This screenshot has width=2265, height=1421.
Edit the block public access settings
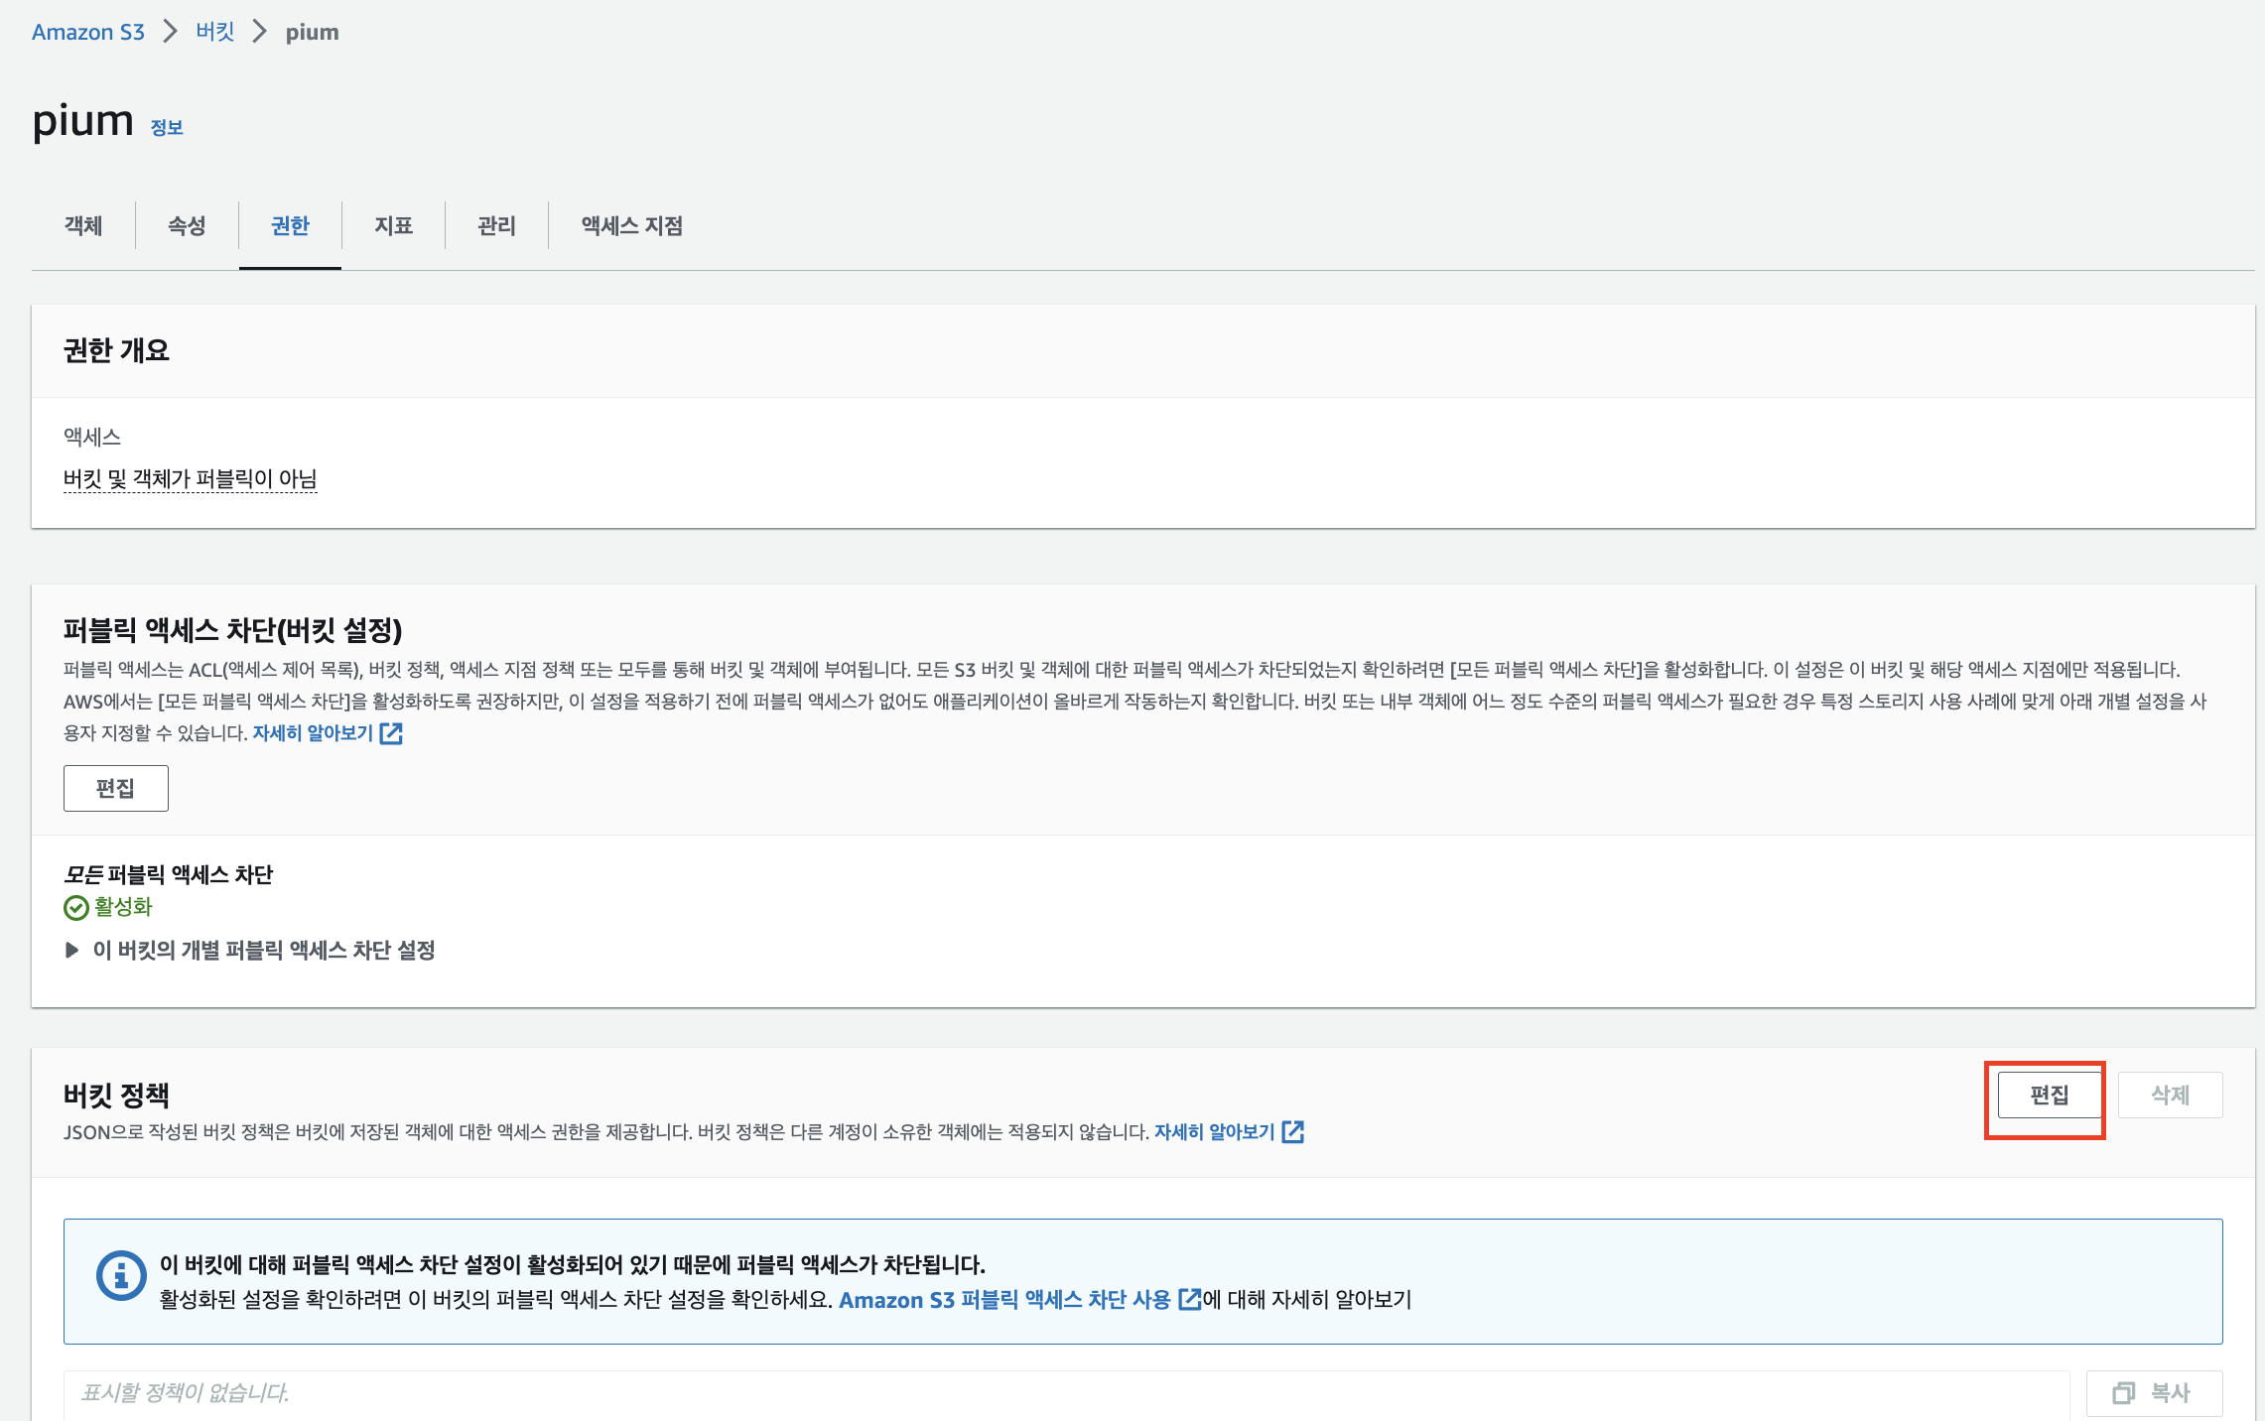pyautogui.click(x=115, y=788)
